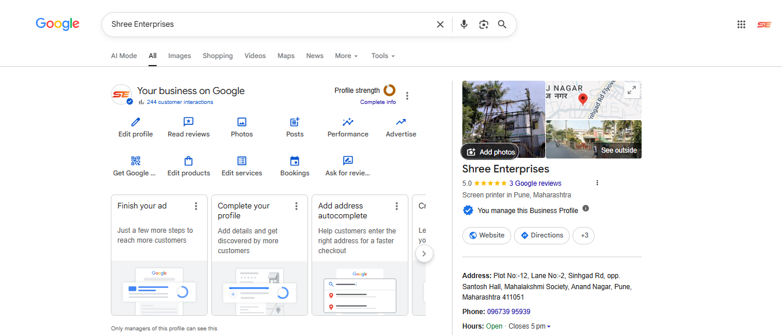Click Complete info link
The image size is (782, 335).
click(x=378, y=102)
